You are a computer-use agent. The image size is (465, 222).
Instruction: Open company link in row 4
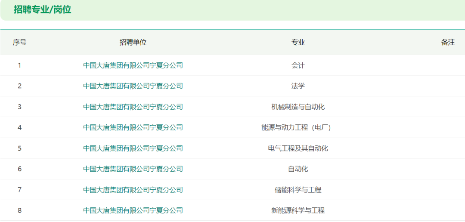[x=133, y=127]
